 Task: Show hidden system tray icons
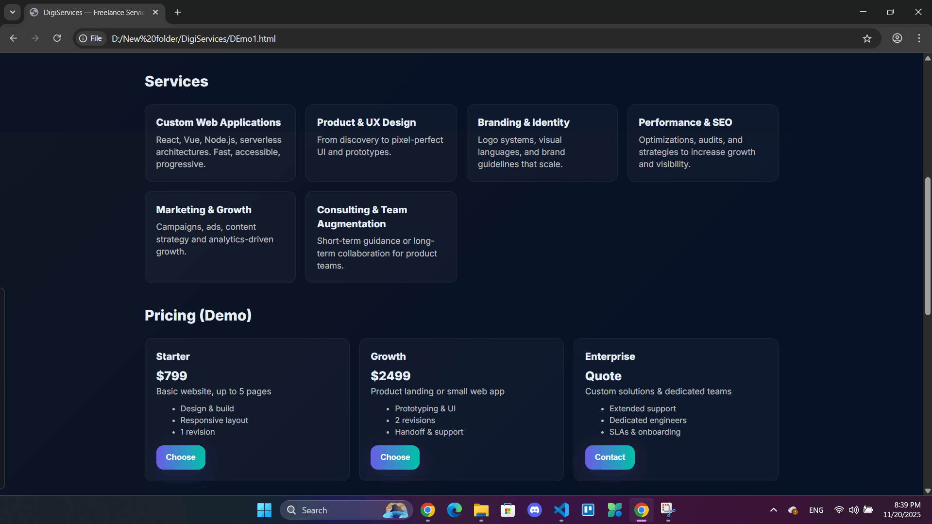[774, 510]
